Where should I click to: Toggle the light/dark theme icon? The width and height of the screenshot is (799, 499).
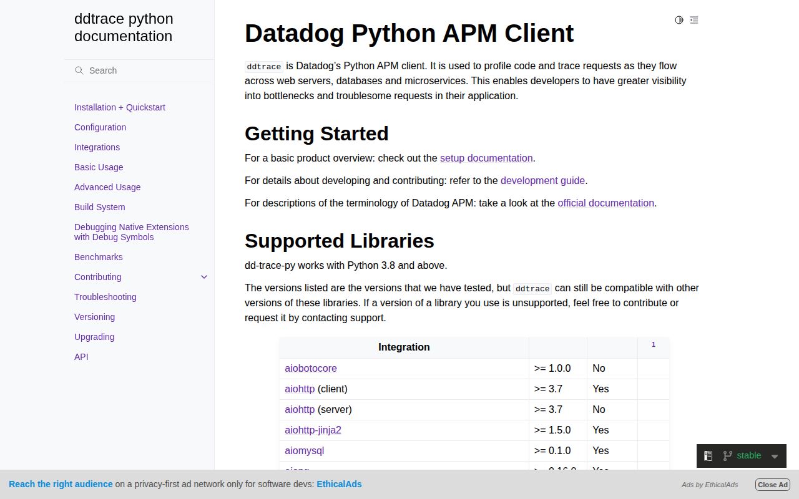click(679, 20)
